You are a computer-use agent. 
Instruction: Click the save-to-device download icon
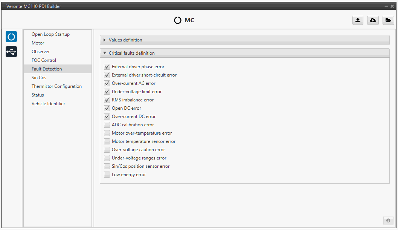tap(358, 20)
